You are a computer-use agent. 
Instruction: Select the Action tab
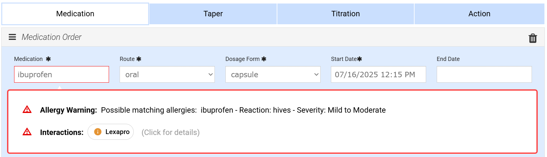point(479,14)
